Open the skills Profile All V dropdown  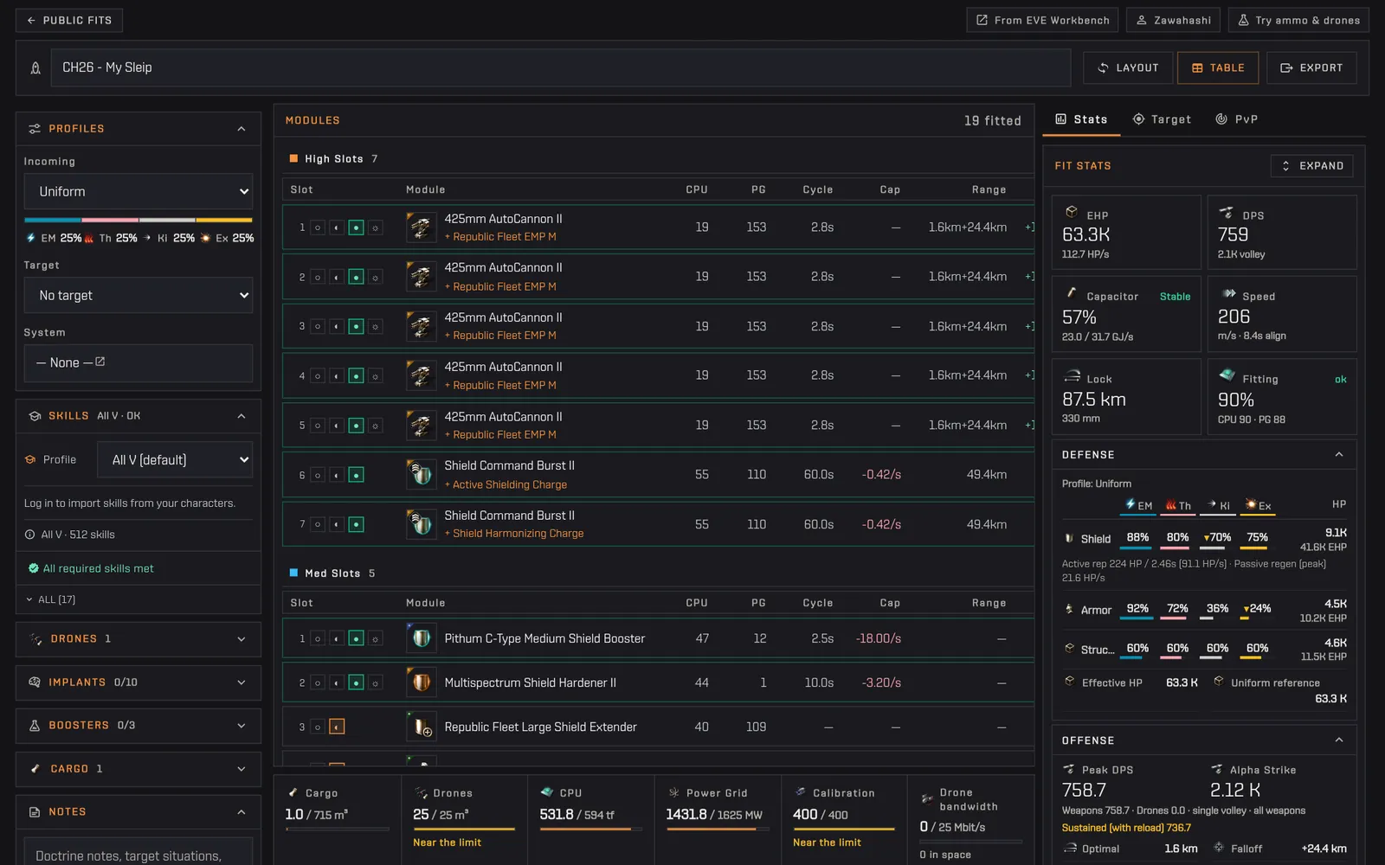pos(175,459)
